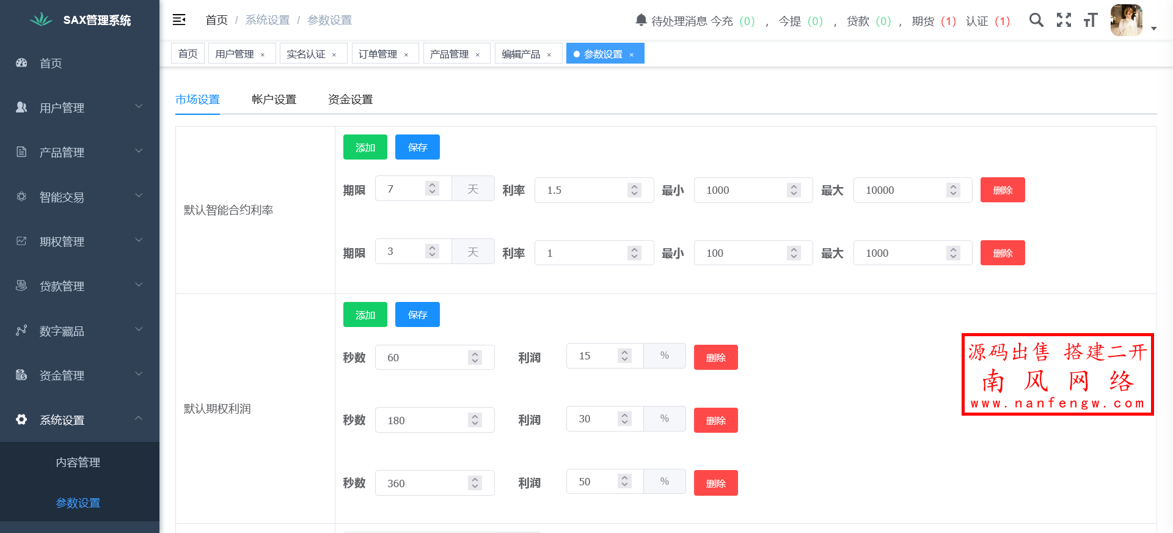Collapse the sidebar with the hamburger icon

(179, 20)
